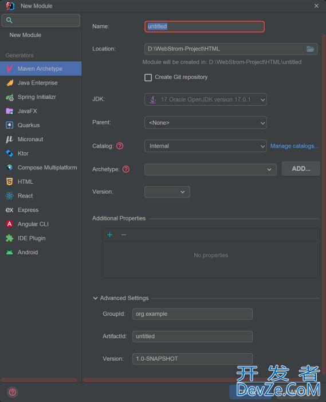The height and width of the screenshot is (402, 326).
Task: Click the form's vertical scrollbar
Action: tap(324, 205)
